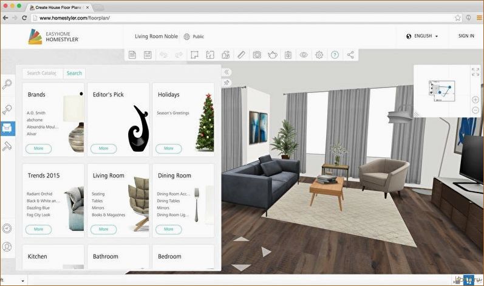Select the Search tab in the catalog

click(x=74, y=73)
